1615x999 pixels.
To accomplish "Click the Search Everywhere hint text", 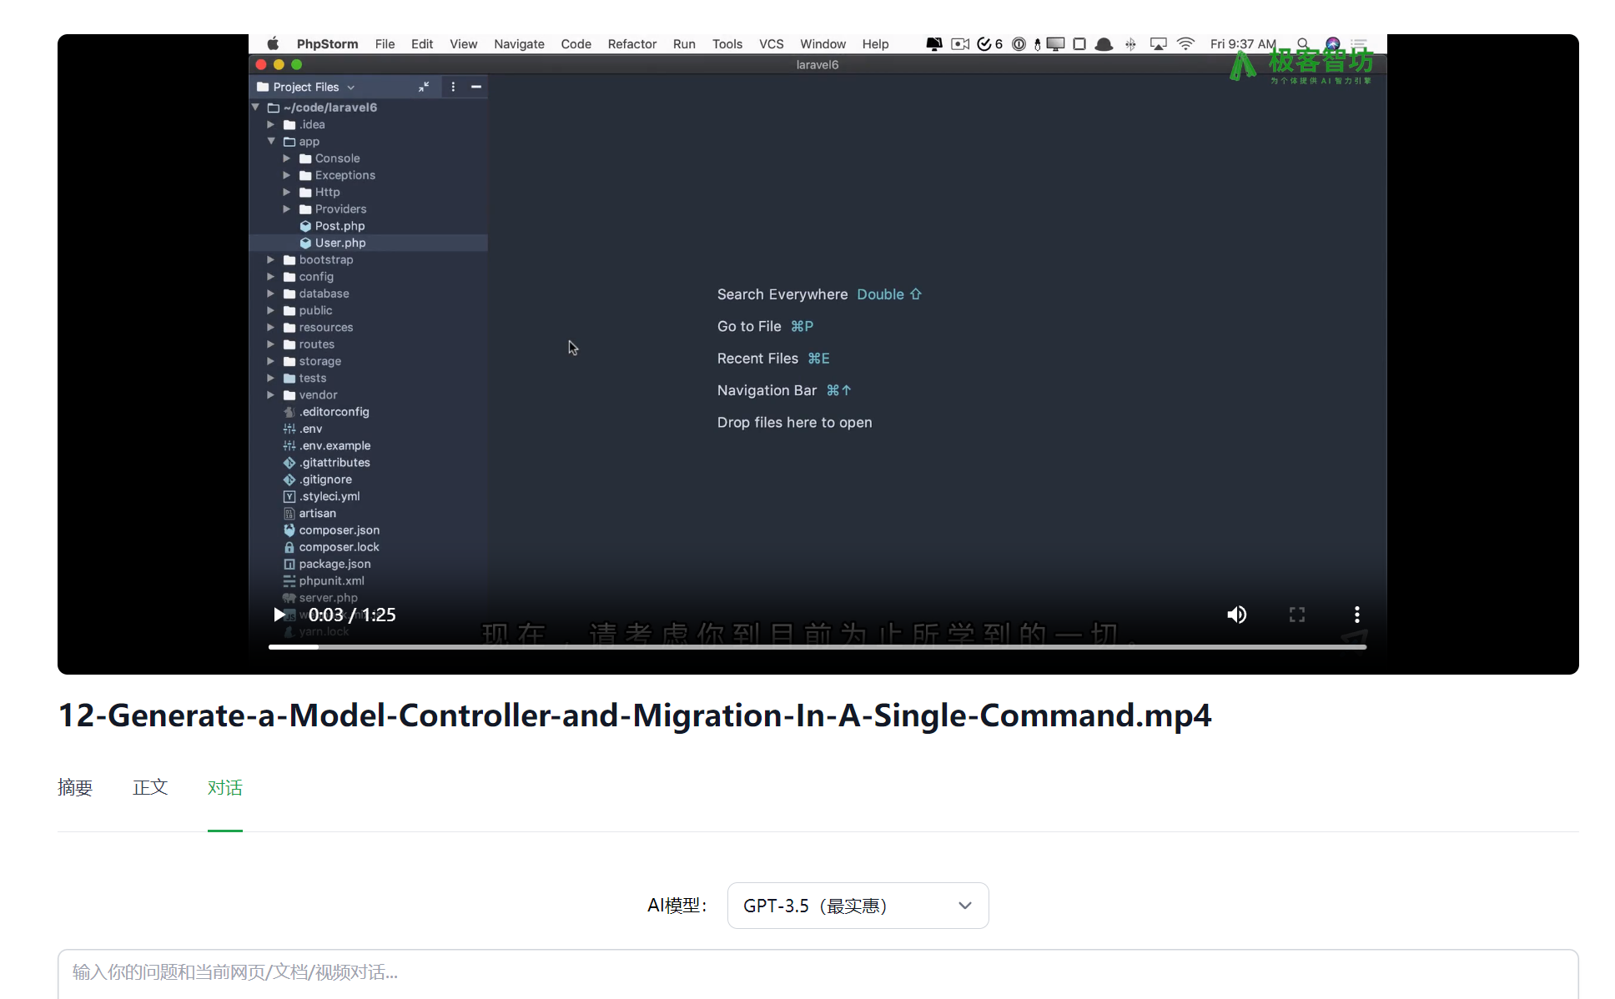I will pyautogui.click(x=782, y=294).
